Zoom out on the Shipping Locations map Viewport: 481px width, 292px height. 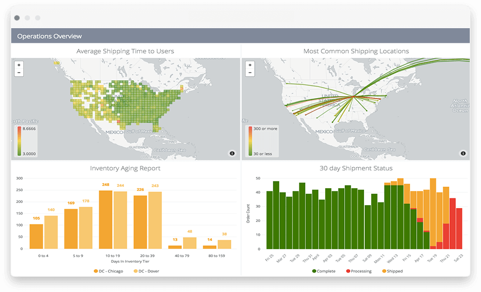[250, 73]
